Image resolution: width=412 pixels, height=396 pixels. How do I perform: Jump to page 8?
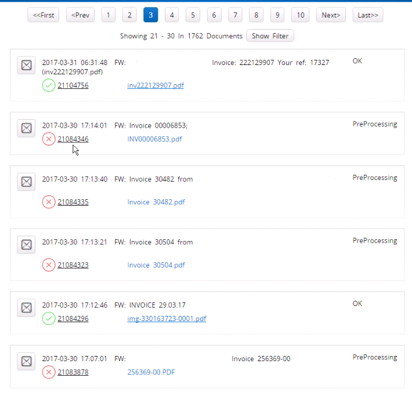pyautogui.click(x=256, y=15)
